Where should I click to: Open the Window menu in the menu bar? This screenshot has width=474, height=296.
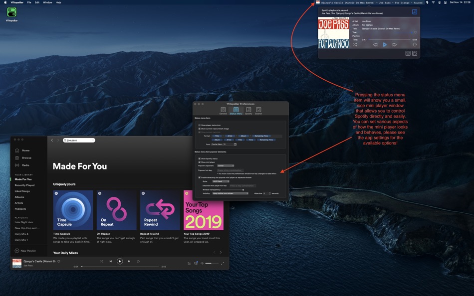(x=47, y=2)
